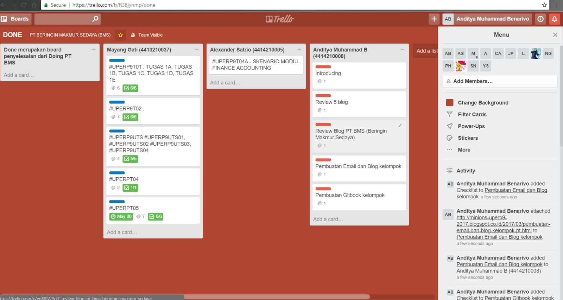Edit Review Blog PT BMS card pencil icon
Viewport: 563px width, 300px height.
(x=400, y=126)
